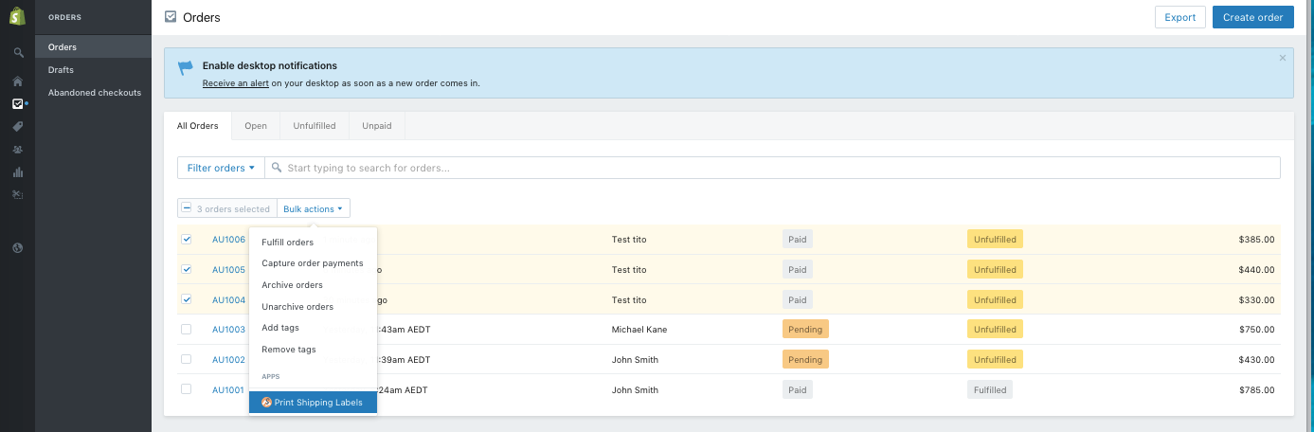Switch to All Orders tab
Image resolution: width=1314 pixels, height=432 pixels.
coord(198,126)
